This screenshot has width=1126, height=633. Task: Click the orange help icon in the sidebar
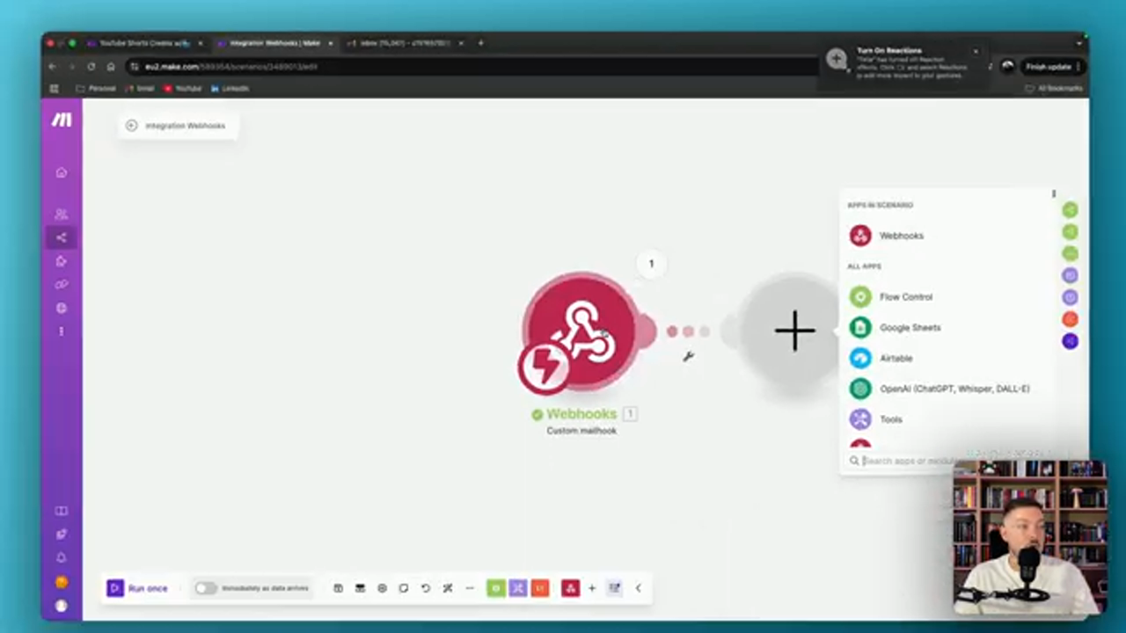[x=62, y=582]
